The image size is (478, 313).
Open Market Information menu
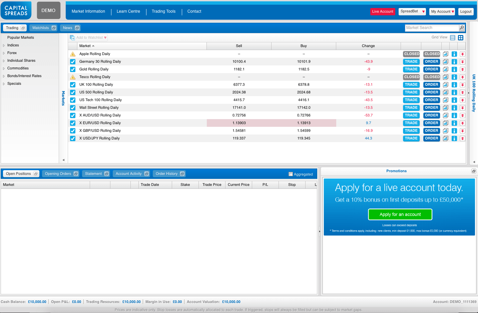coord(88,11)
